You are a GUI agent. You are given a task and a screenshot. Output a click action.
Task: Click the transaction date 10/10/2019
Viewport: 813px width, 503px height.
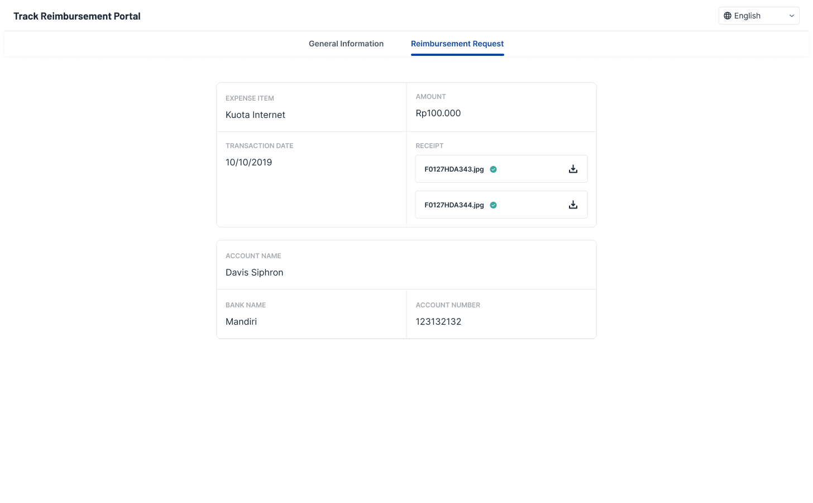point(248,162)
